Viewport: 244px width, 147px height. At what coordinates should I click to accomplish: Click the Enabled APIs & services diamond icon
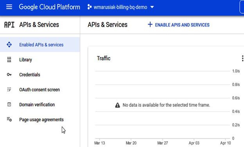pos(9,44)
